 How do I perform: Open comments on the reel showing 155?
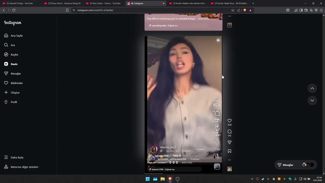point(230,131)
